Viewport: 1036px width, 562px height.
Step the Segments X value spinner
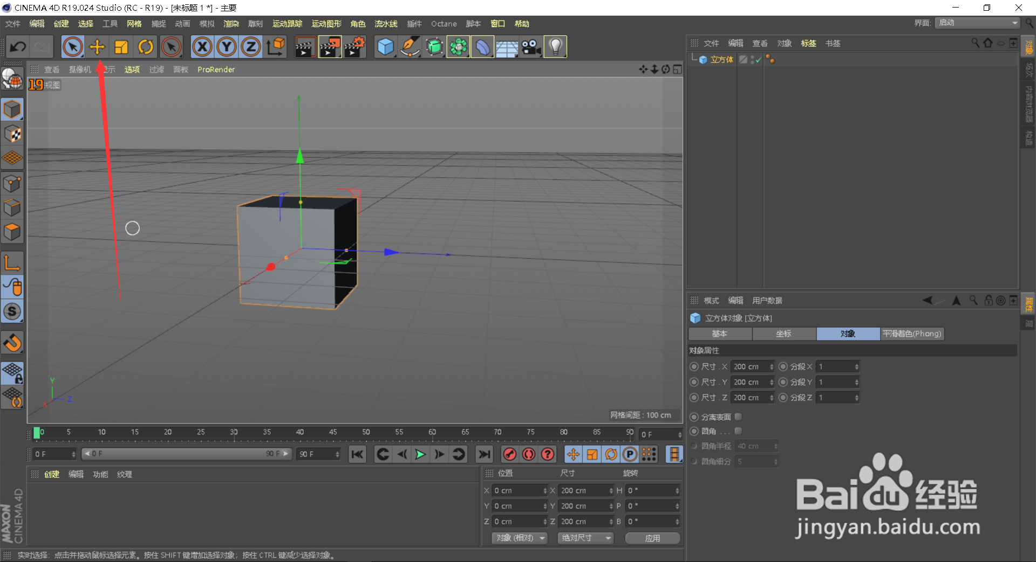856,366
